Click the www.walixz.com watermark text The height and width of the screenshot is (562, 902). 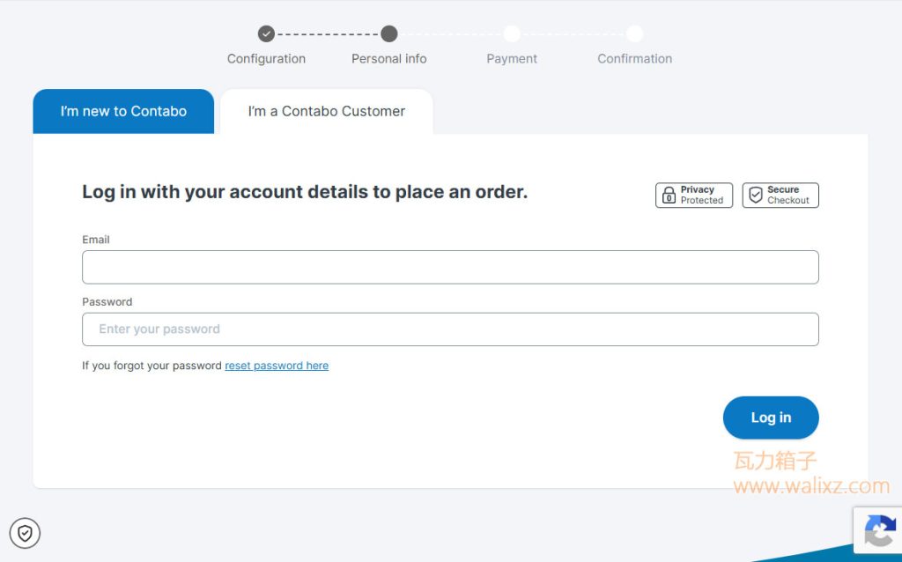click(x=811, y=486)
